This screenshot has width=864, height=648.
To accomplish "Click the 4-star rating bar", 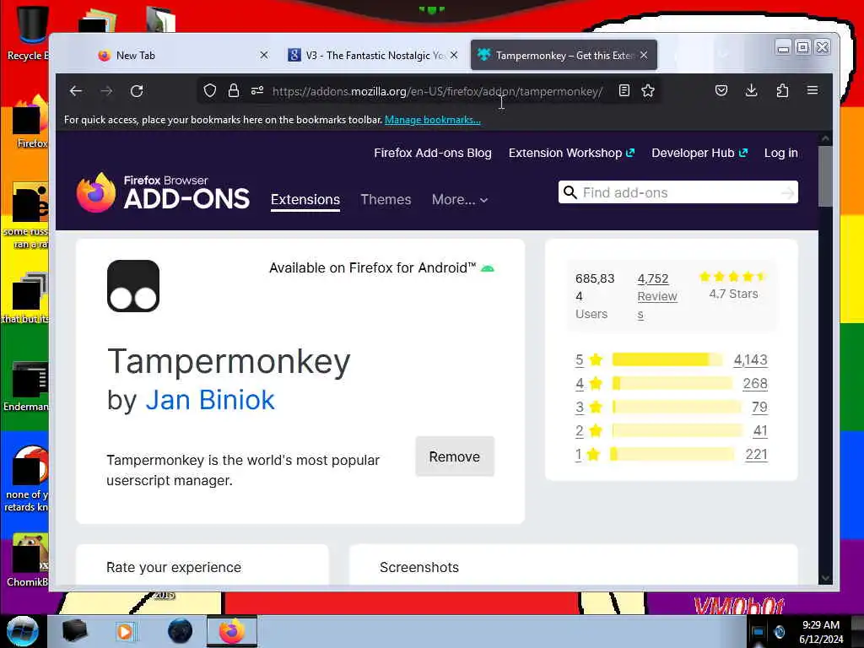I will pyautogui.click(x=672, y=384).
